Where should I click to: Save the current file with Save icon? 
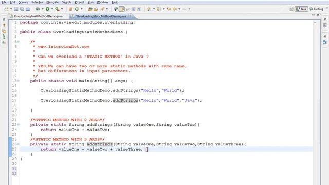[x=16, y=9]
